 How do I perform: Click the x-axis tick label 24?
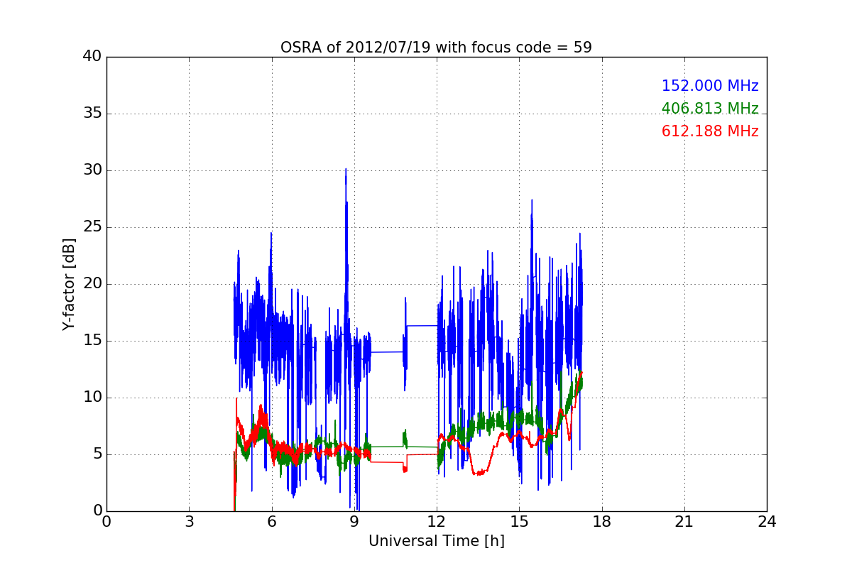(x=767, y=521)
